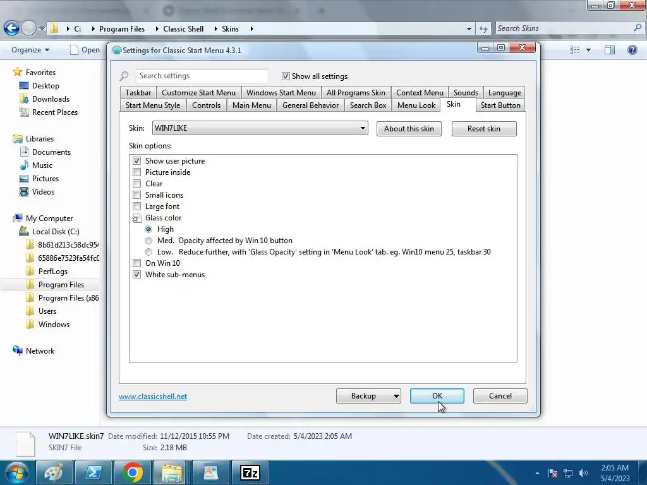Open view options dropdown arrow
This screenshot has width=647, height=485.
point(588,50)
